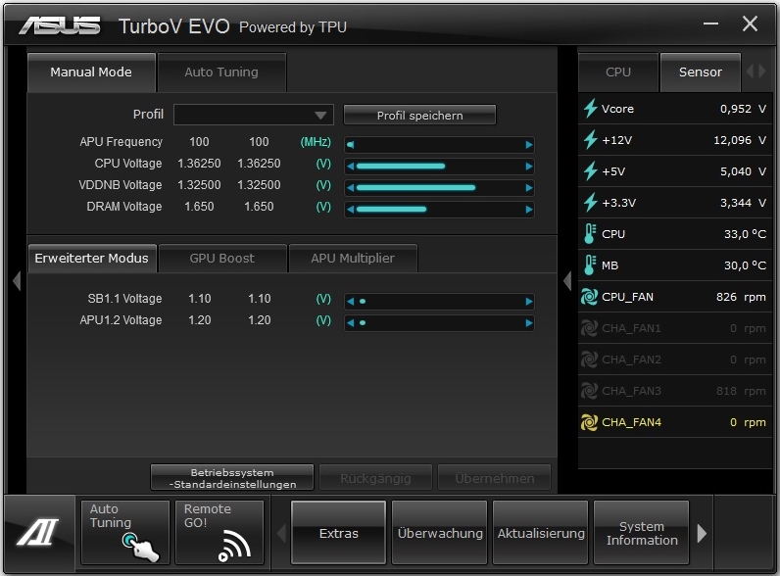This screenshot has width=780, height=576.
Task: Close the TurboV EVO window
Action: point(750,24)
